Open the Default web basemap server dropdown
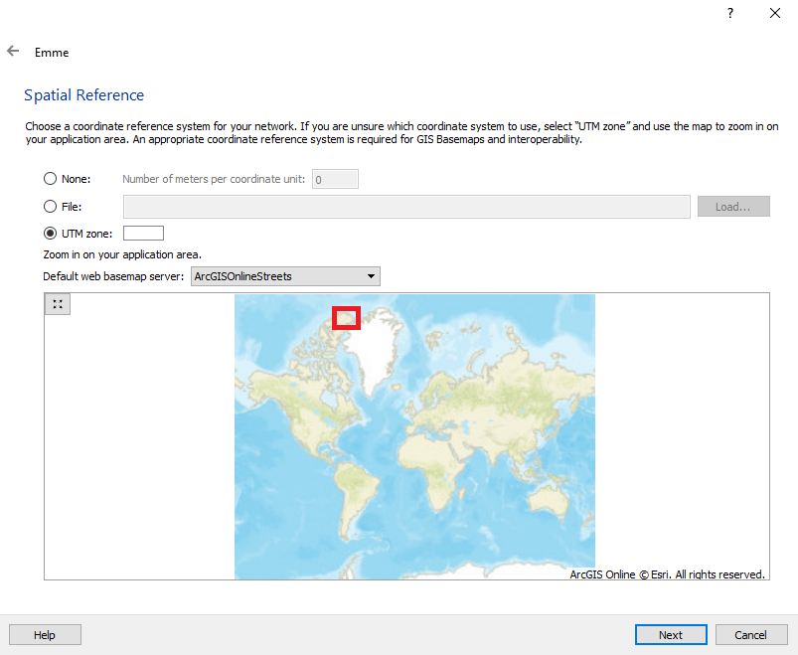The width and height of the screenshot is (798, 655). (285, 276)
